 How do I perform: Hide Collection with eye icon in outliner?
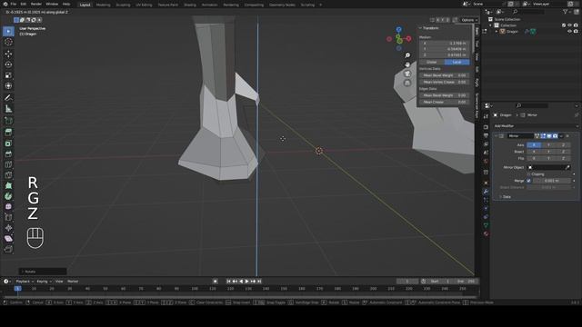pos(570,25)
